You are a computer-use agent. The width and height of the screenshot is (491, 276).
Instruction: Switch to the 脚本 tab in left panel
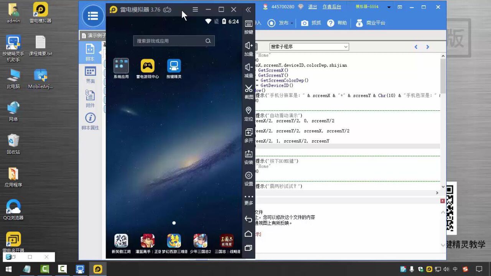pos(90,53)
